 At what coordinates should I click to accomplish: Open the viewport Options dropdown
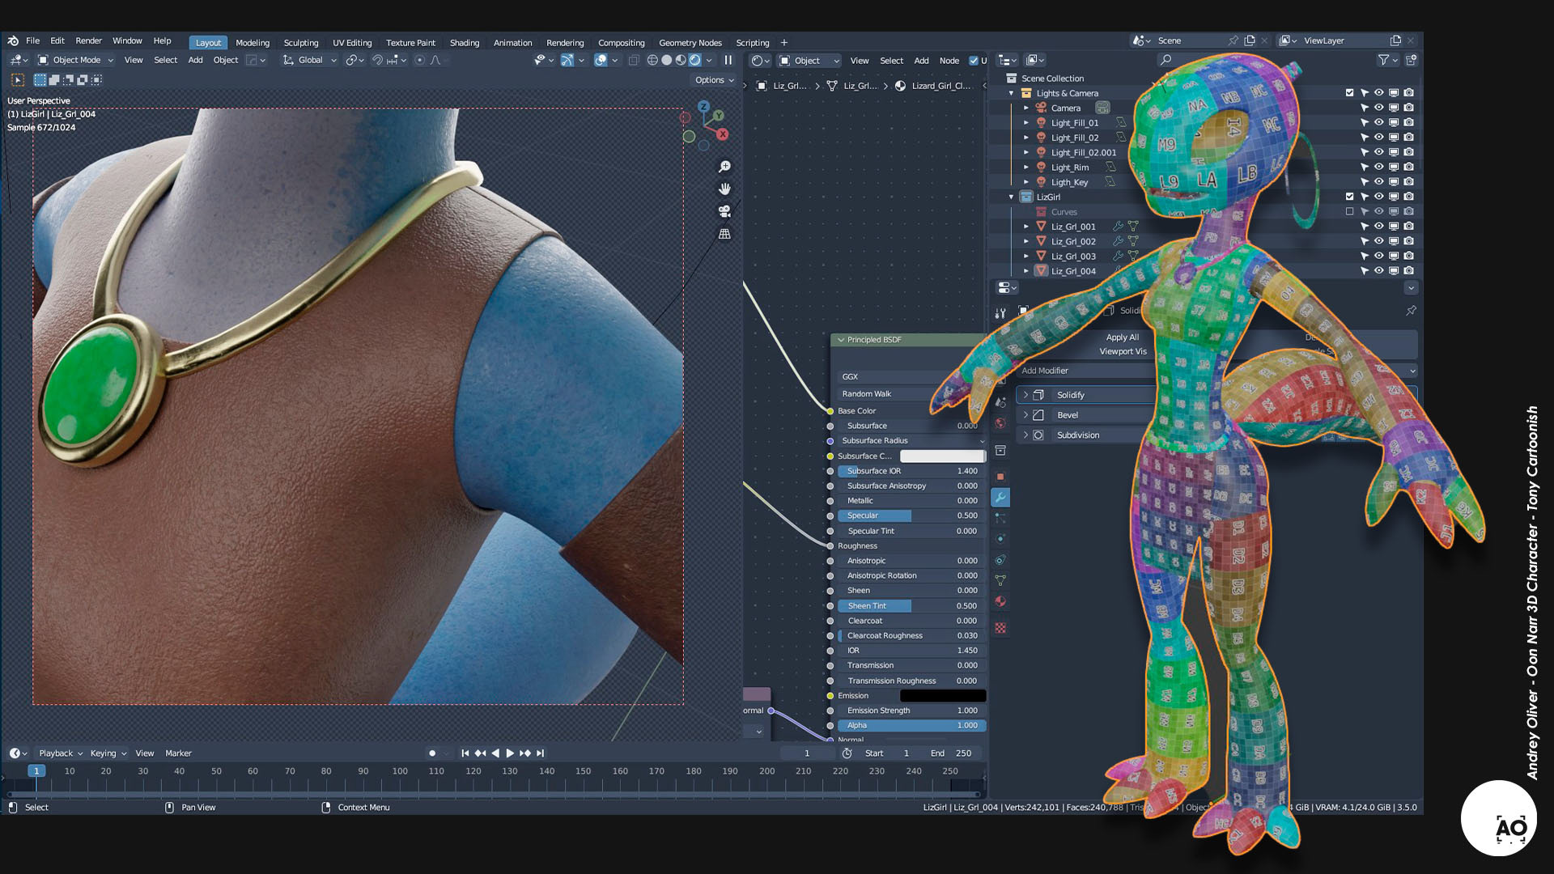(714, 80)
